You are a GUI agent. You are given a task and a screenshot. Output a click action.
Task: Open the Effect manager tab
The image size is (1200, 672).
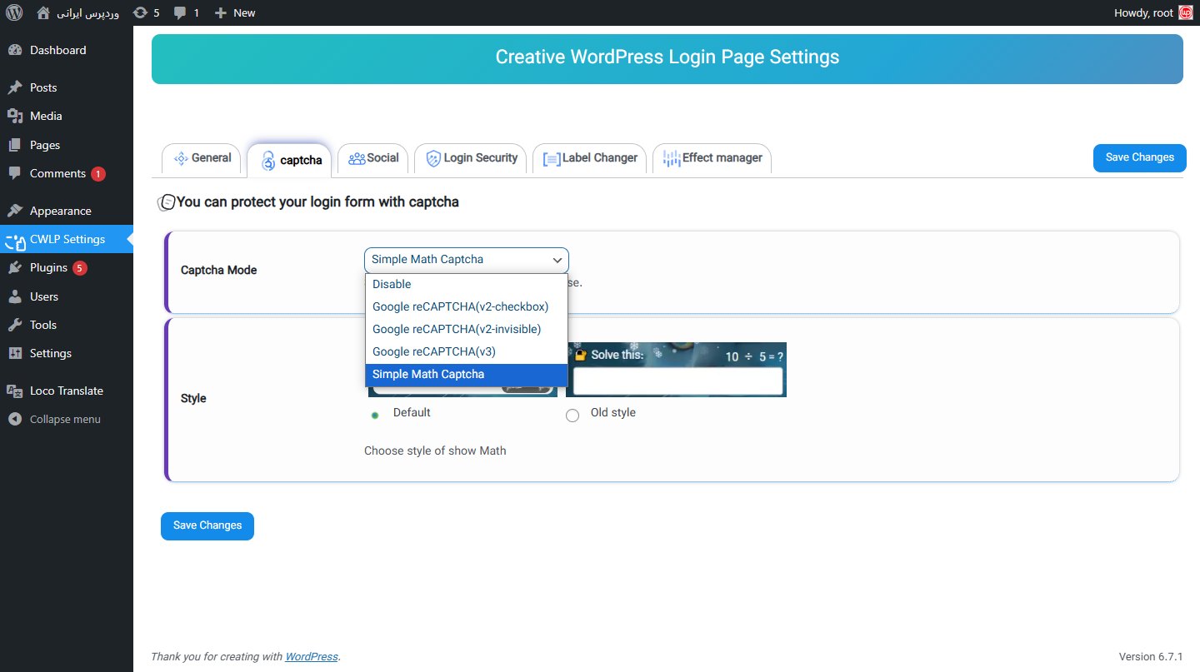coord(712,157)
